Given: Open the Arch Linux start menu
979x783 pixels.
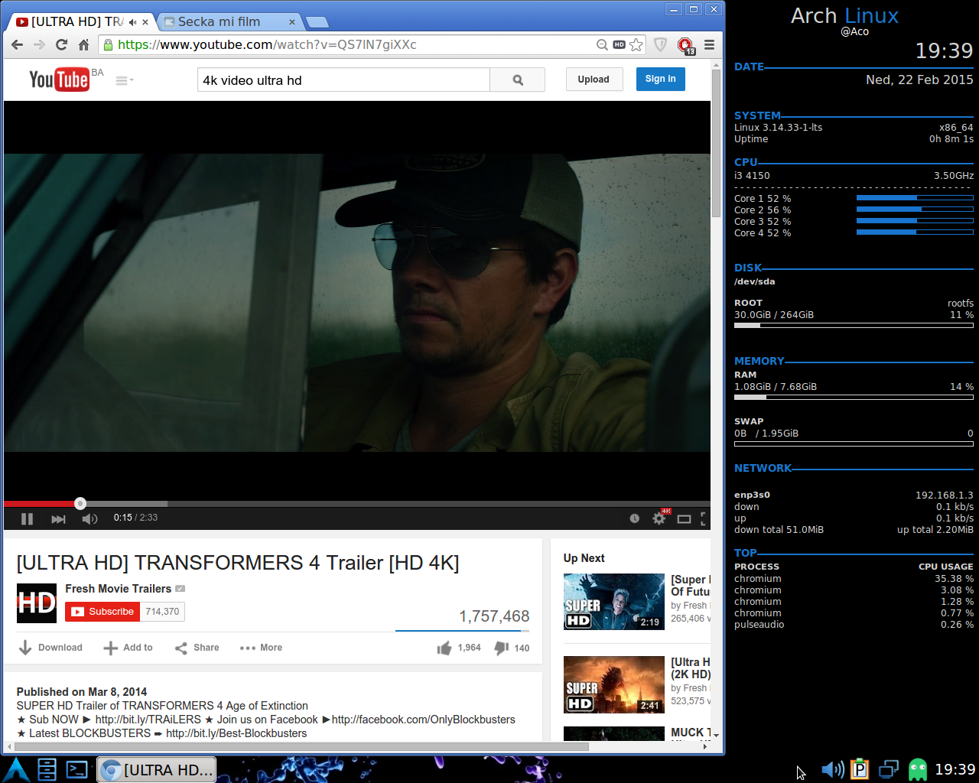Looking at the screenshot, I should coord(17,769).
